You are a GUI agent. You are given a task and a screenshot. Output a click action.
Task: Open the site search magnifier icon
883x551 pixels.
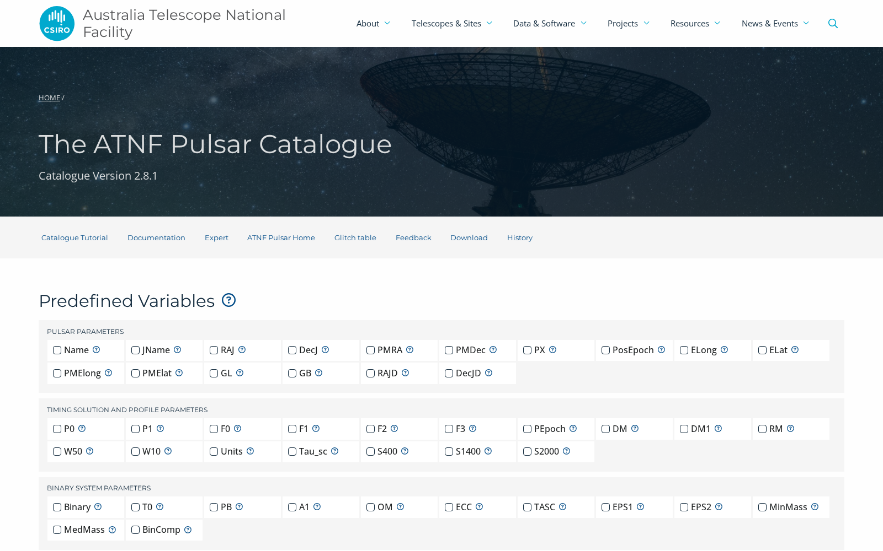point(833,23)
